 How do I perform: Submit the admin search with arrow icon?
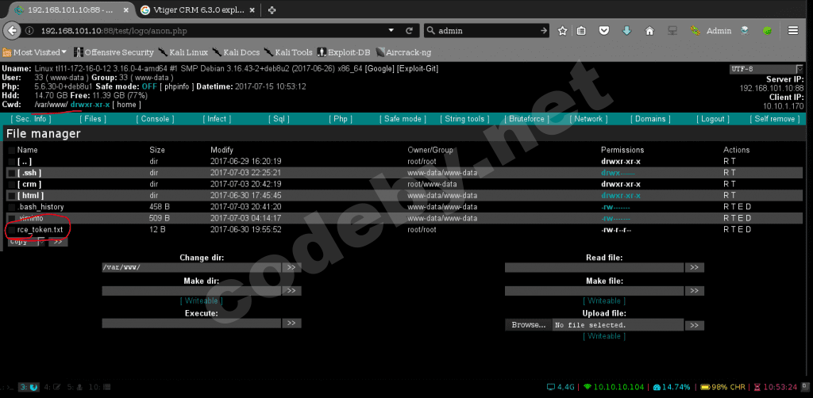pos(543,31)
